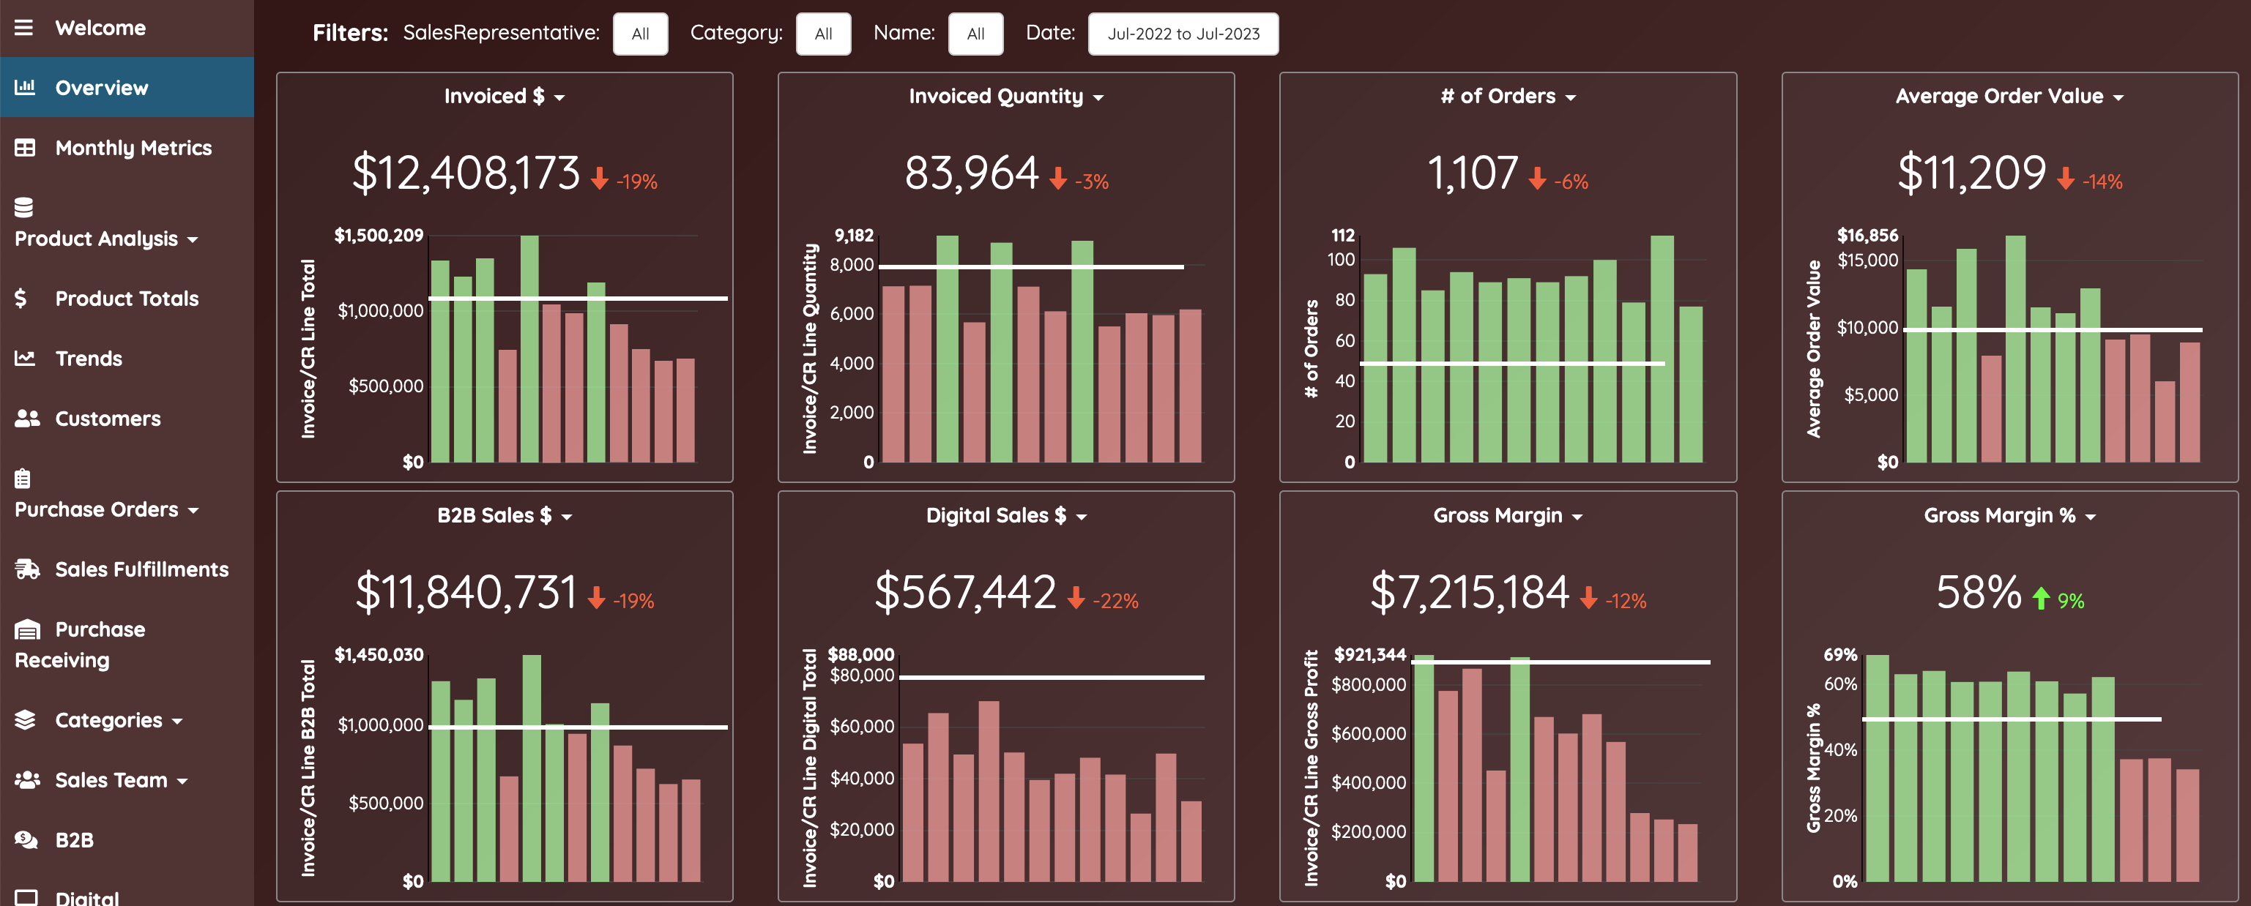2251x906 pixels.
Task: Click the Product Totals dollar icon
Action: point(21,299)
